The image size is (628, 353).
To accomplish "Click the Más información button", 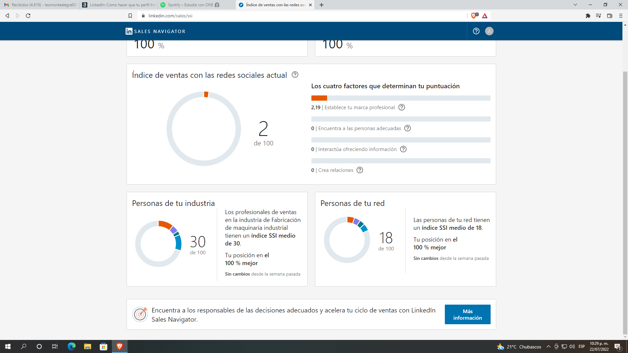I will (467, 314).
